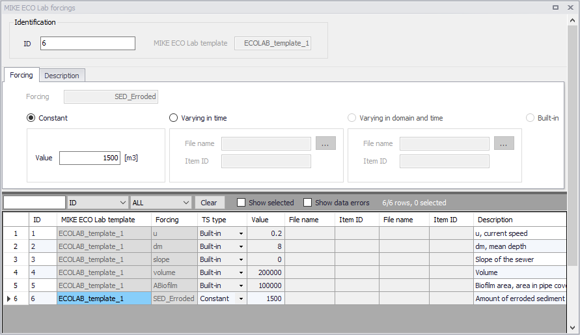This screenshot has width=580, height=335.
Task: Browse file for Varying in domain and time
Action: point(504,143)
